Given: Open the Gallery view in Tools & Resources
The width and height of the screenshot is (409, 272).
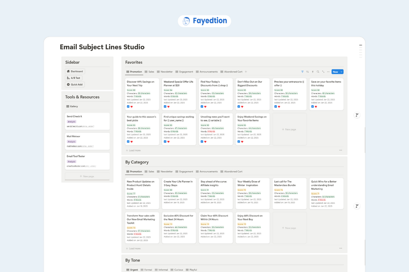Looking at the screenshot, I should (72, 106).
